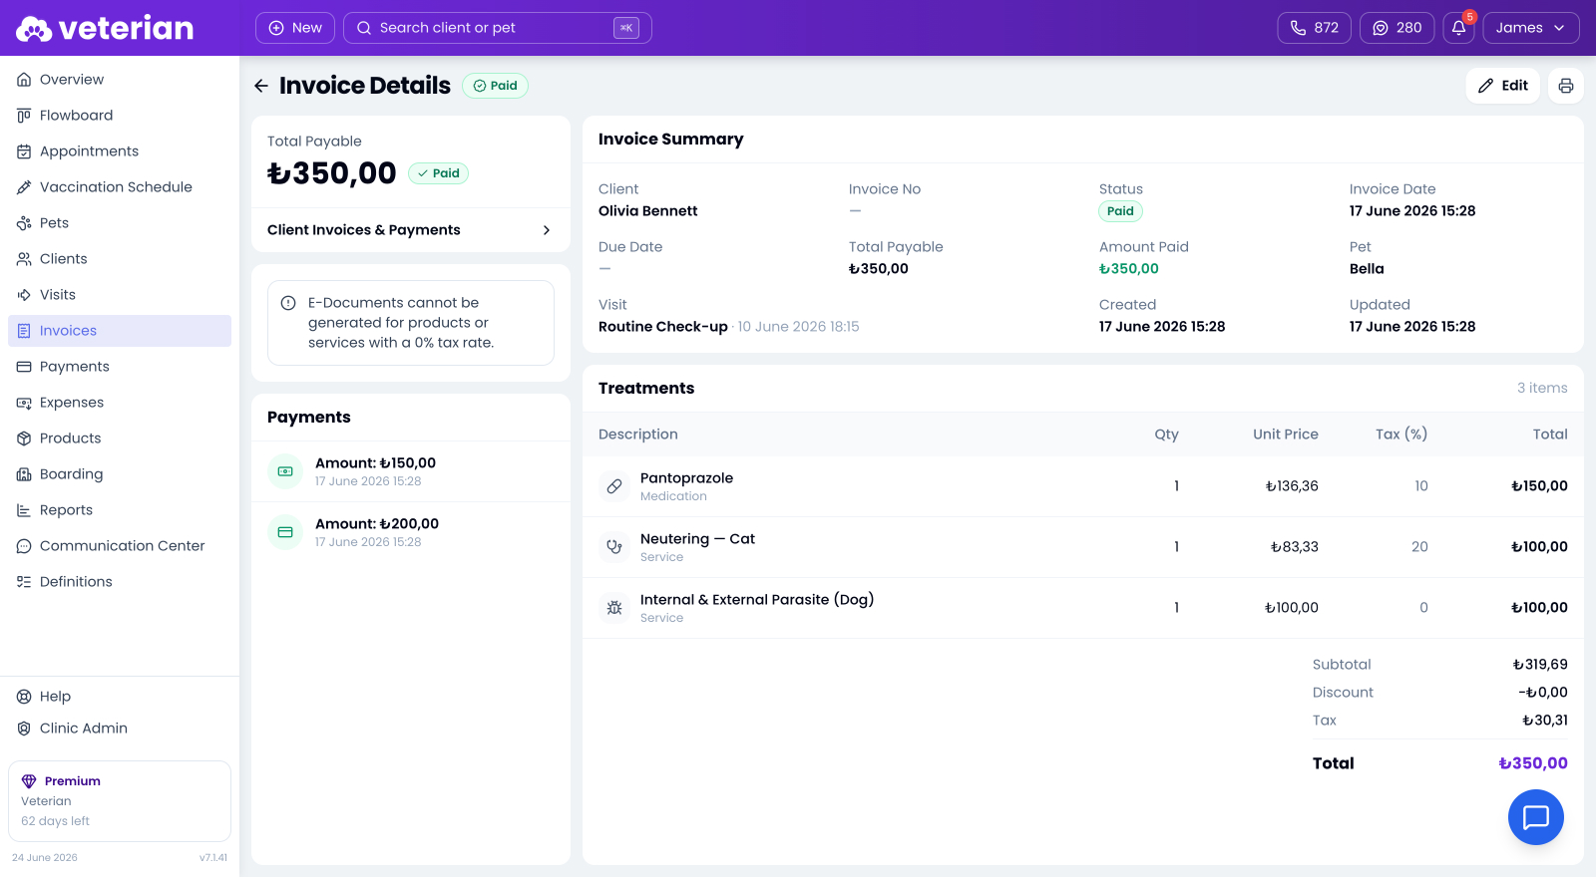
Task: Click the Reports chart icon
Action: coord(24,510)
